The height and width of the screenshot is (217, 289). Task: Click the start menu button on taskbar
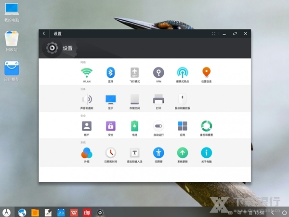[6, 212]
